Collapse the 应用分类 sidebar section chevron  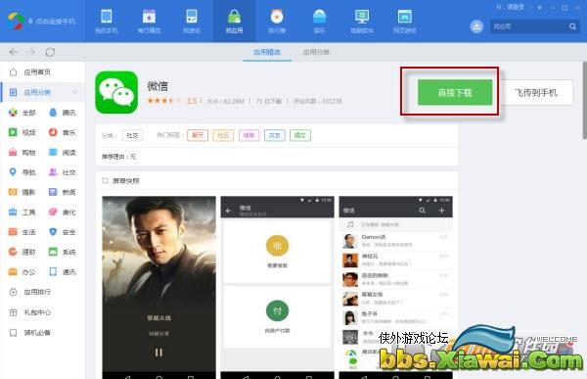click(x=75, y=92)
